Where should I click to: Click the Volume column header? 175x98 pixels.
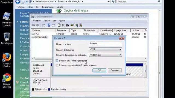pos(43,30)
